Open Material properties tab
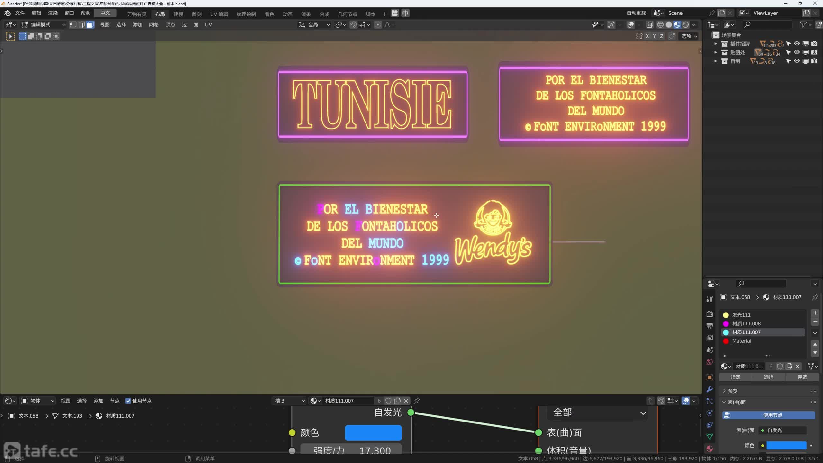823x463 pixels. (710, 449)
